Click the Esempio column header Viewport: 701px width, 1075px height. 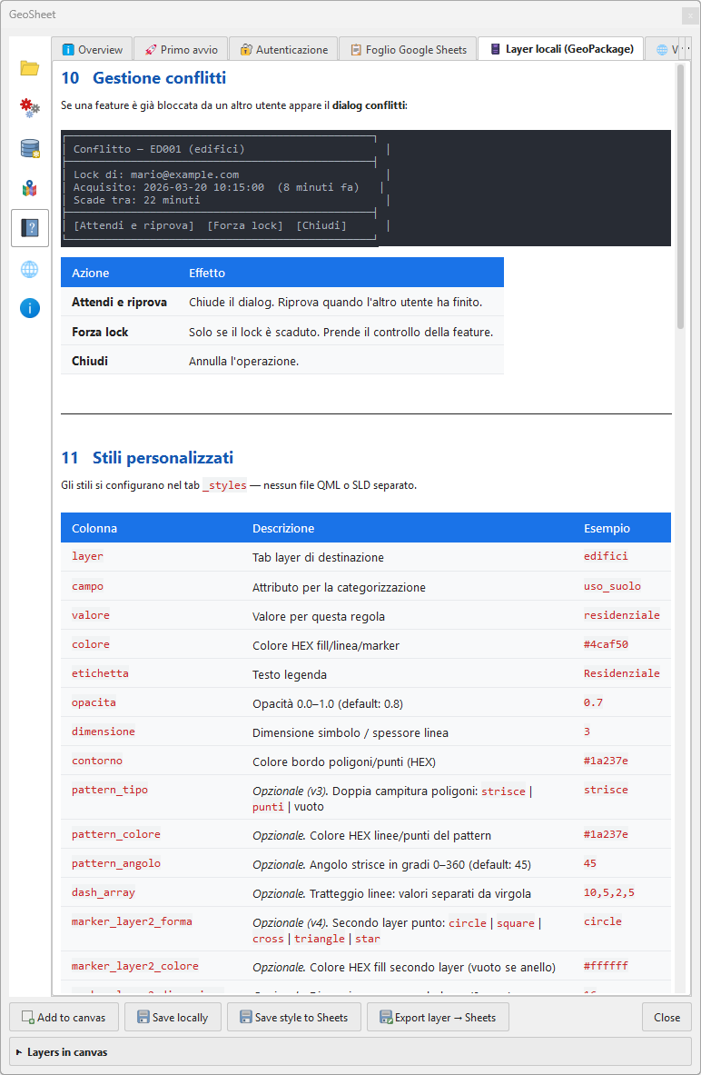coord(607,529)
